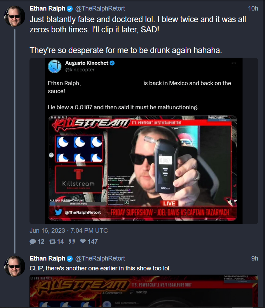Open the Jun 16, 2023 7:04 PM date link

68,230
